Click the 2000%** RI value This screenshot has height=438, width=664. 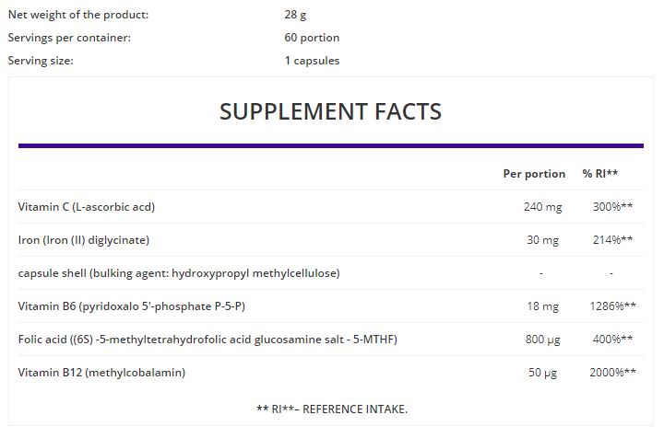[x=612, y=373]
